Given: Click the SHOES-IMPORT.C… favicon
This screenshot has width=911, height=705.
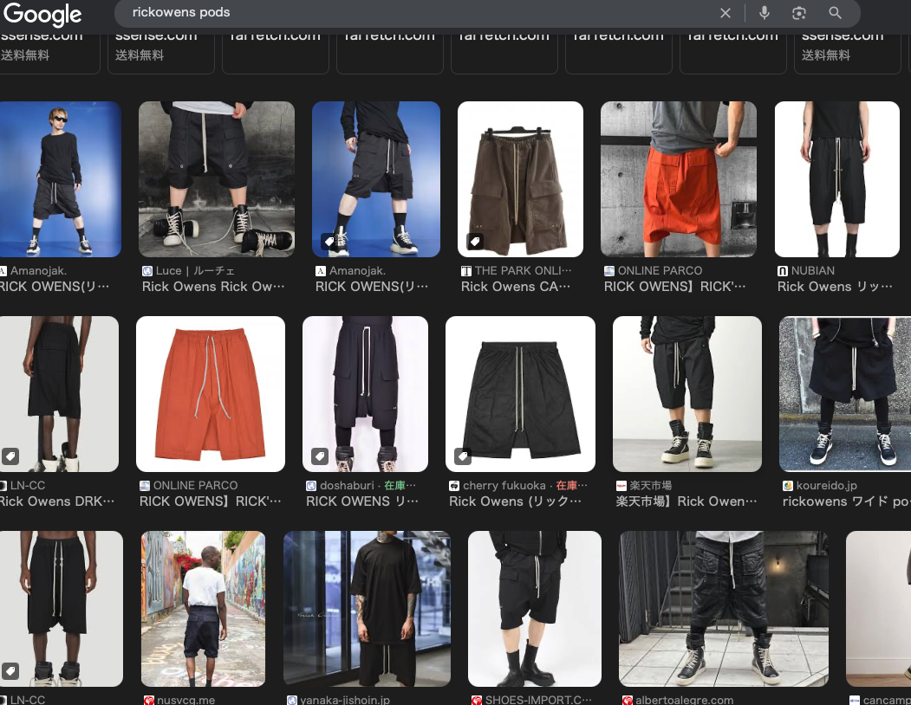Looking at the screenshot, I should coord(477,701).
